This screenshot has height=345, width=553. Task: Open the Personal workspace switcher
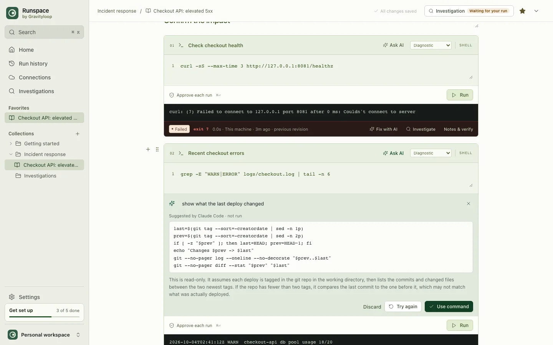click(44, 335)
